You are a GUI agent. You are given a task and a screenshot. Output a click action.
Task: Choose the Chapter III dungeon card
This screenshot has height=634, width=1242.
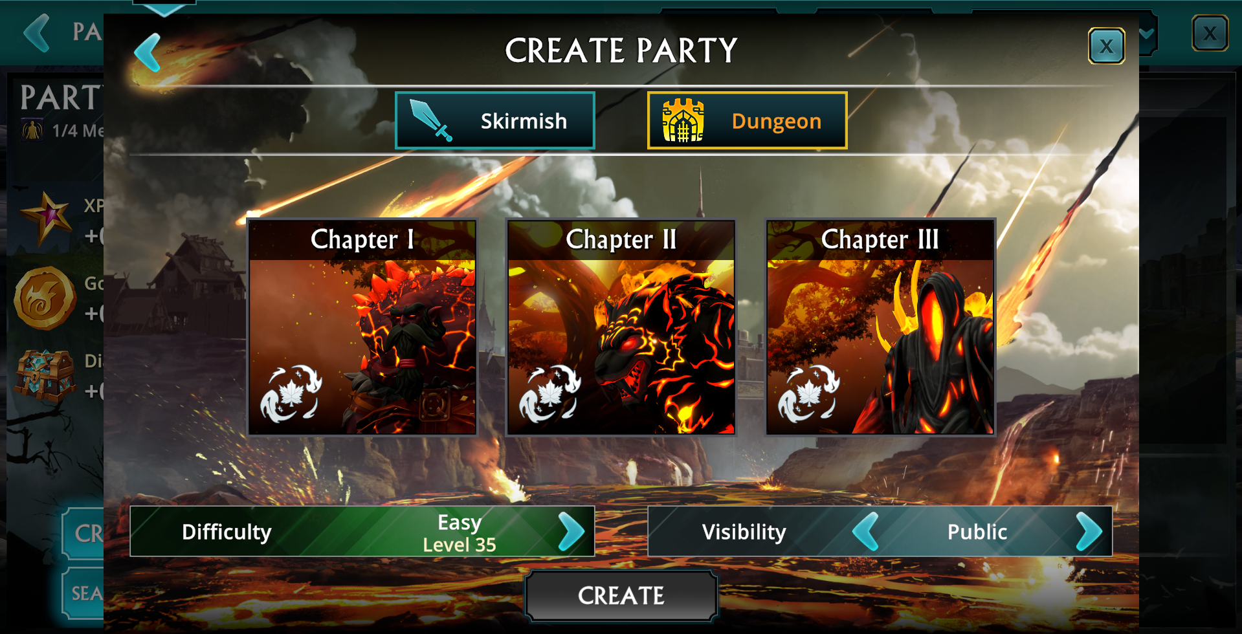click(x=880, y=327)
